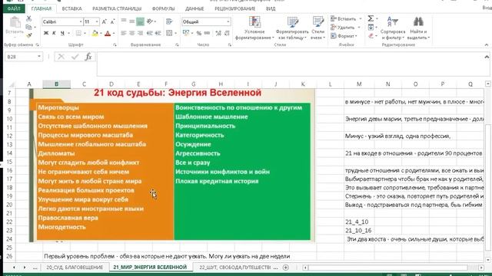Open sheet tab 20_СУД, БЛАГОВЕЩЕНИЕ
The image size is (492, 276).
pyautogui.click(x=75, y=268)
